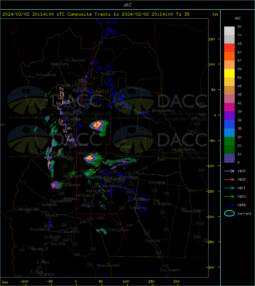Click the Sosneado place label
255x286 pixels.
pos(49,204)
